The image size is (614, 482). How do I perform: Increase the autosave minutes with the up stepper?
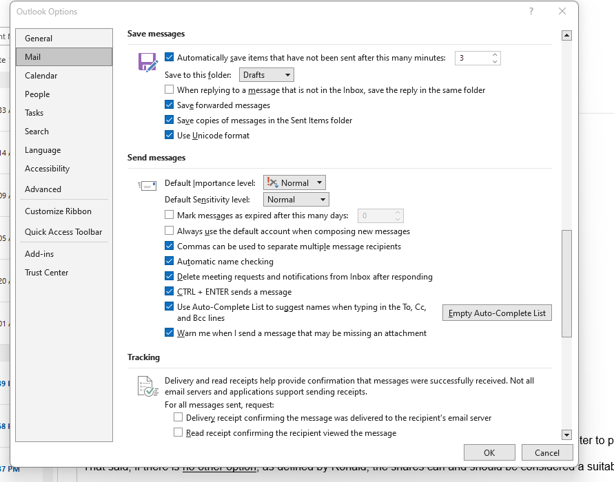click(493, 55)
